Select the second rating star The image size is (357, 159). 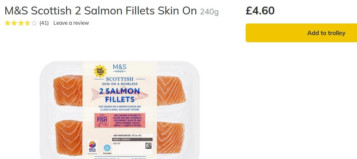coord(14,23)
